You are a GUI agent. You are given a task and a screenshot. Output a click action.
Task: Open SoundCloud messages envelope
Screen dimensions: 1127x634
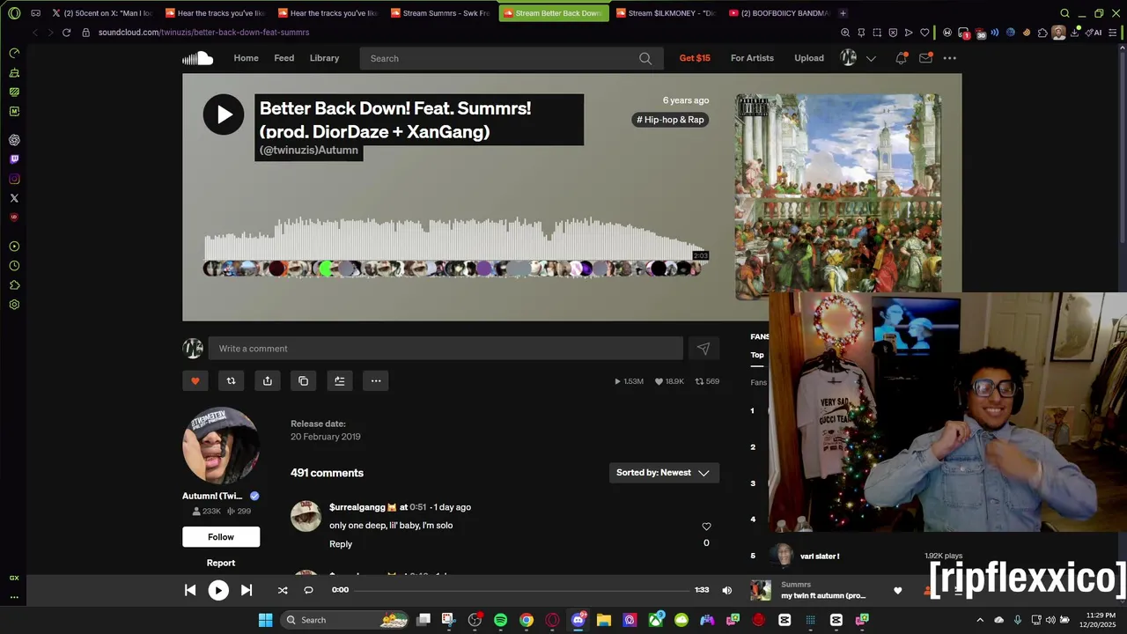(x=925, y=58)
